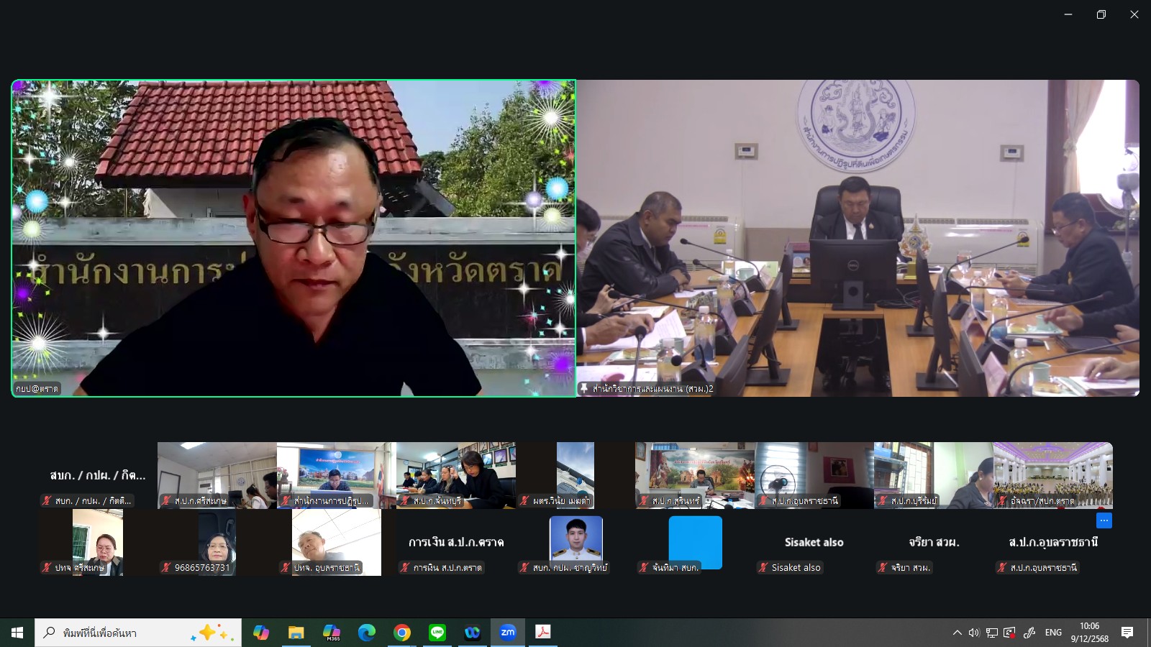Screen dimensions: 1151x647
Task: Click the muted mic icon on Sisaket also
Action: [763, 568]
